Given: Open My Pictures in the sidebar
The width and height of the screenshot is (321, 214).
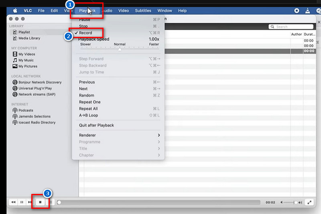Looking at the screenshot, I should (x=28, y=66).
